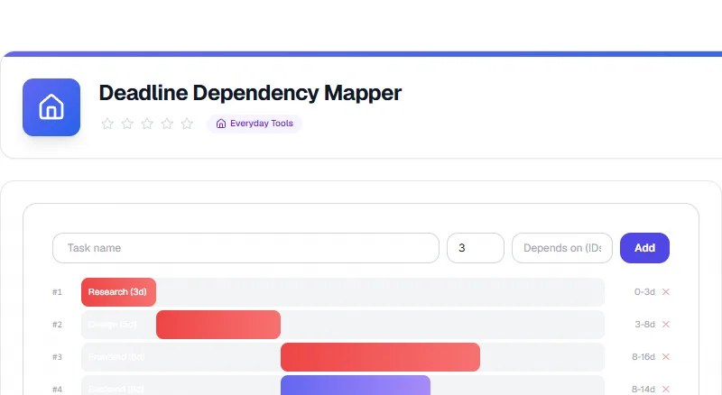
Task: Click the Deadline Dependency Mapper title
Action: [x=250, y=93]
